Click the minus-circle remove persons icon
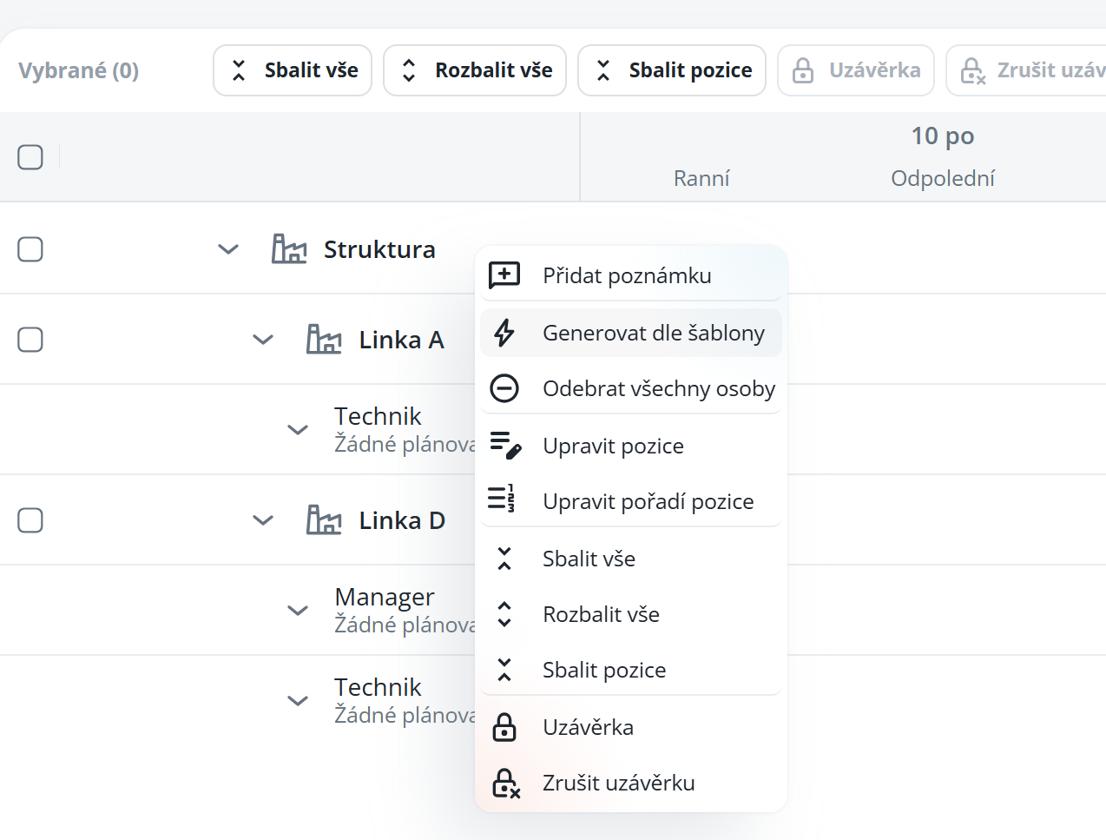1106x840 pixels. 504,388
